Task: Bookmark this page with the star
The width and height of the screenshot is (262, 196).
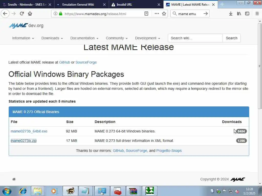Action: (x=164, y=14)
